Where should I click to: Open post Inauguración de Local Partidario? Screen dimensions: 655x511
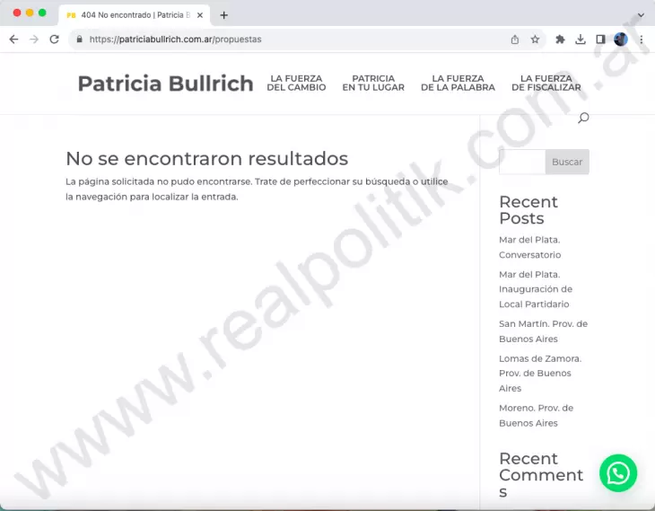coord(536,289)
